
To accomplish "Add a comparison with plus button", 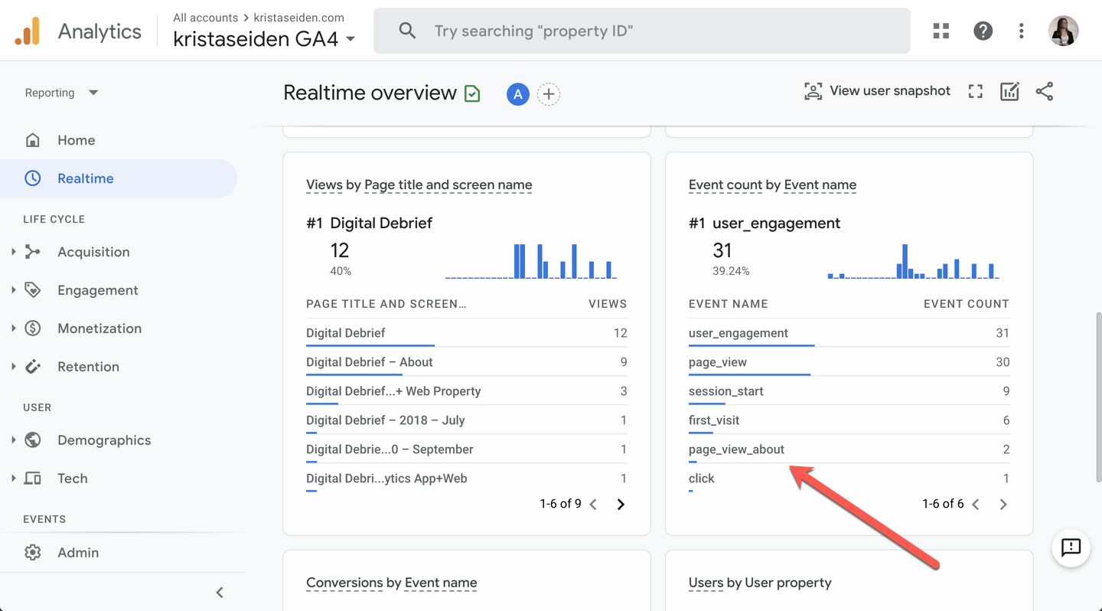I will click(x=549, y=94).
